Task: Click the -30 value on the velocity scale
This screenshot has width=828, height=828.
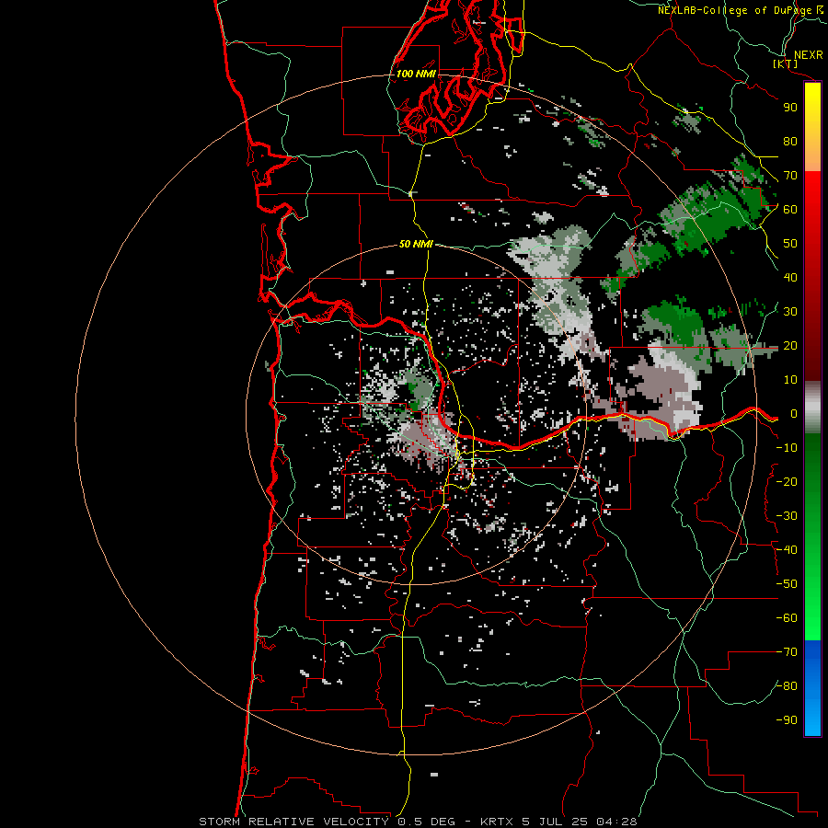Action: pyautogui.click(x=787, y=516)
